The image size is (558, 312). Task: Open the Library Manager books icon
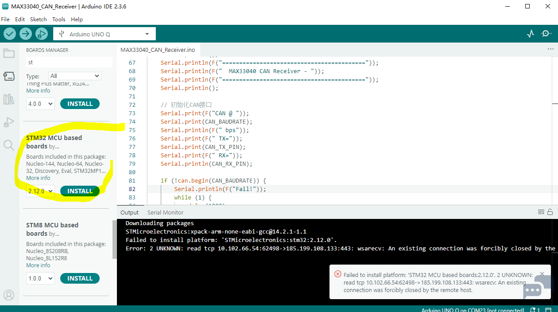pyautogui.click(x=9, y=99)
